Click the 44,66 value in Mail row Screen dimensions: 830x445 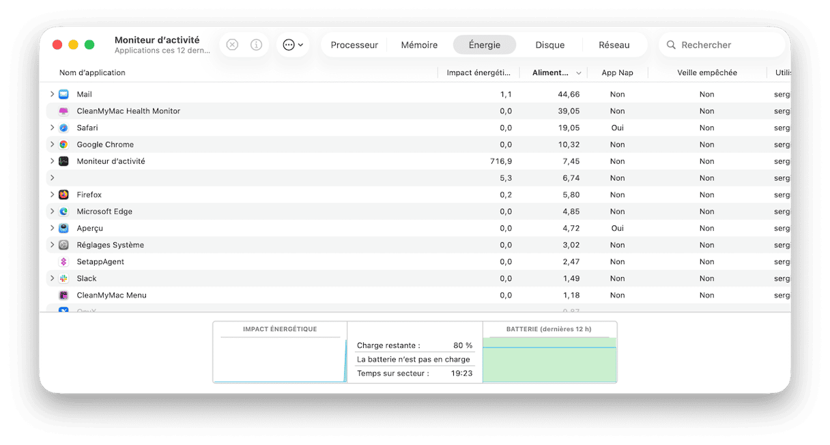coord(569,94)
